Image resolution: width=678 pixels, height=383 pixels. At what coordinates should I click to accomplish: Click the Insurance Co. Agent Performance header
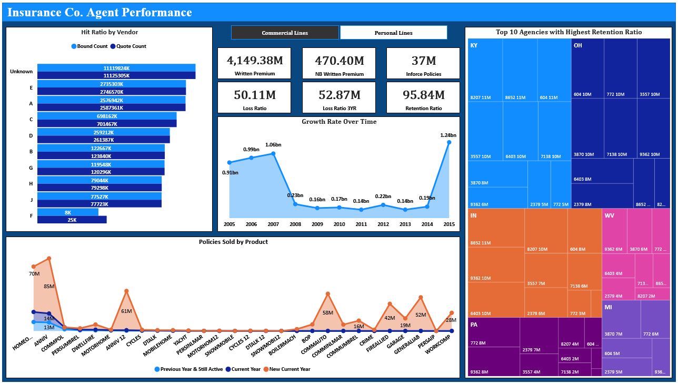[100, 12]
